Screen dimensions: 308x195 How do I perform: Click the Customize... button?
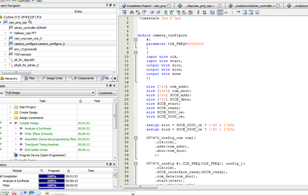coord(107,93)
